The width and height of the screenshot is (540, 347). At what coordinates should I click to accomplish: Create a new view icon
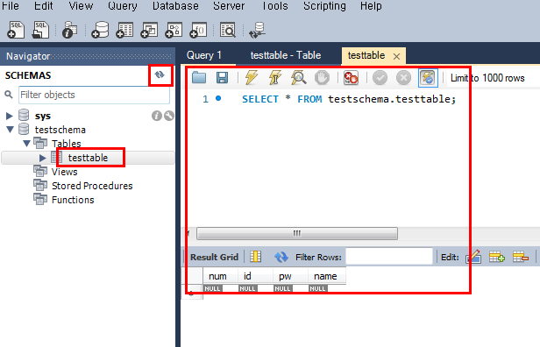point(149,30)
